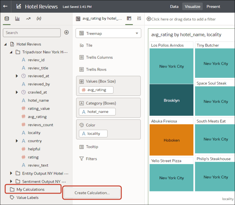Open the Analytics trend line icon
The height and width of the screenshot is (205, 235).
click(x=28, y=19)
